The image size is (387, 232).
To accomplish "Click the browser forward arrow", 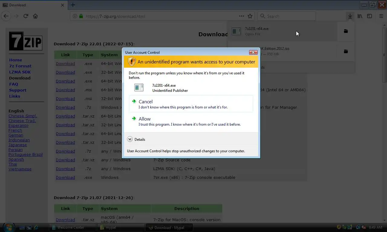I will pos(16,16).
